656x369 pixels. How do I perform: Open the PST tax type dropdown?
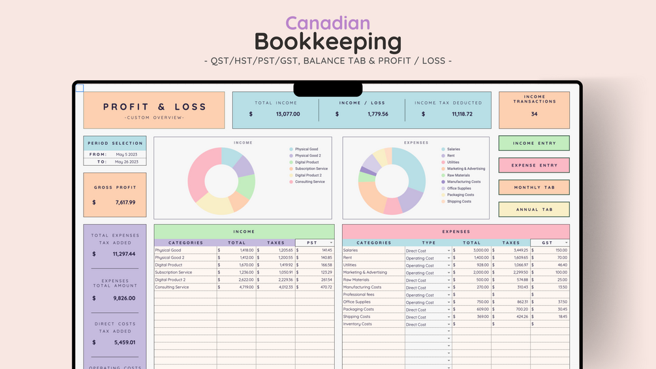click(x=331, y=243)
